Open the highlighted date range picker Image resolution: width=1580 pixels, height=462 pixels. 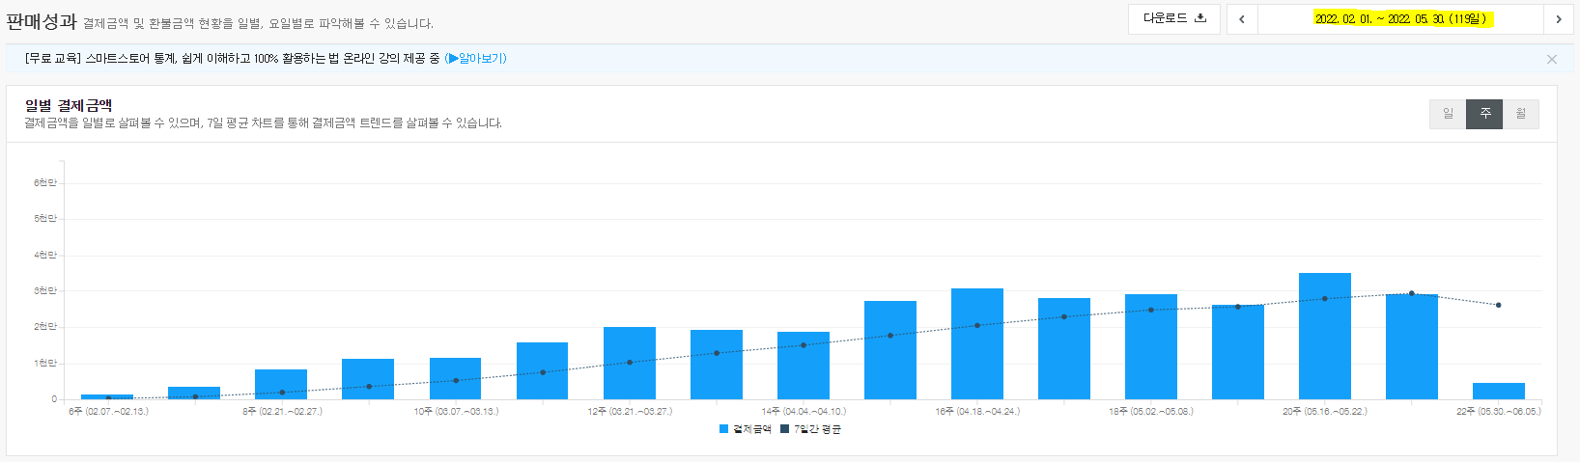pyautogui.click(x=1399, y=19)
